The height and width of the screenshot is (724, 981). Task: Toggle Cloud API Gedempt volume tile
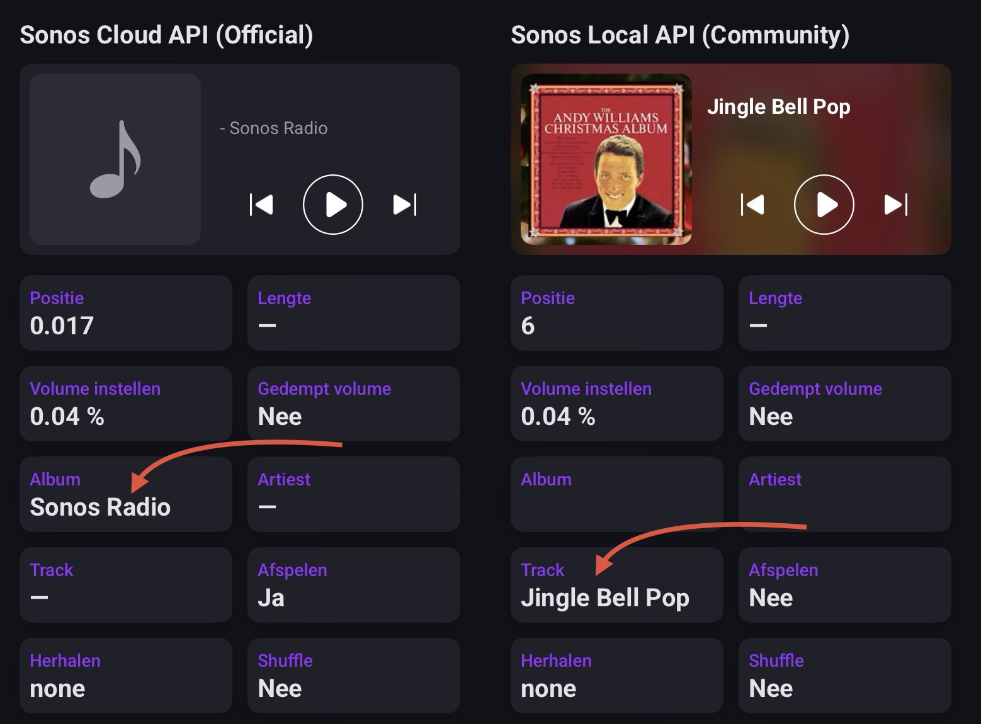click(x=354, y=404)
